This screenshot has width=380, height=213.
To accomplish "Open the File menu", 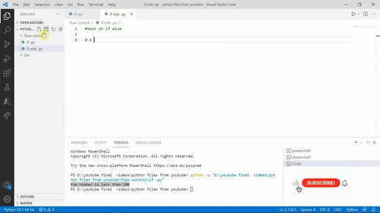I will (15, 4).
